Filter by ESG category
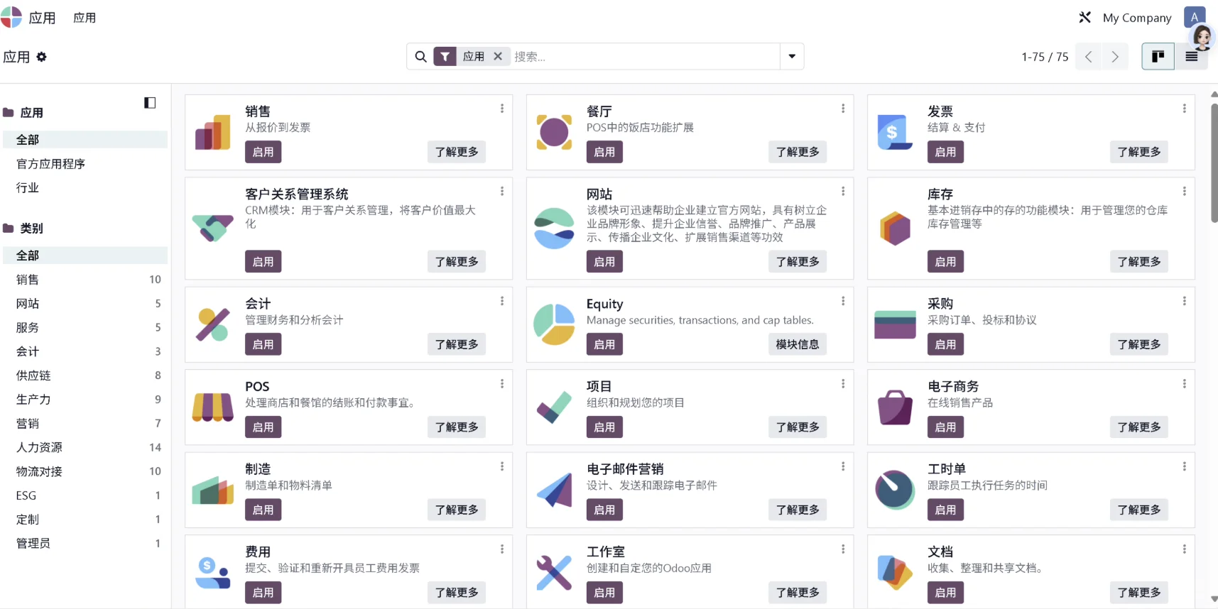1218x609 pixels. [x=85, y=495]
